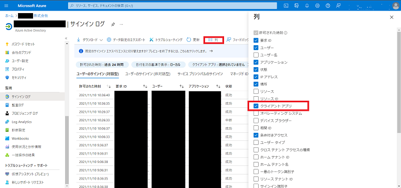Click the account avatar icon
Image resolution: width=401 pixels, height=188 pixels.
tap(395, 6)
